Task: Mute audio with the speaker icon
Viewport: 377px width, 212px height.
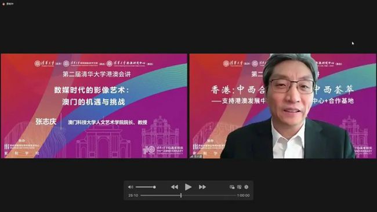Action: [130, 187]
